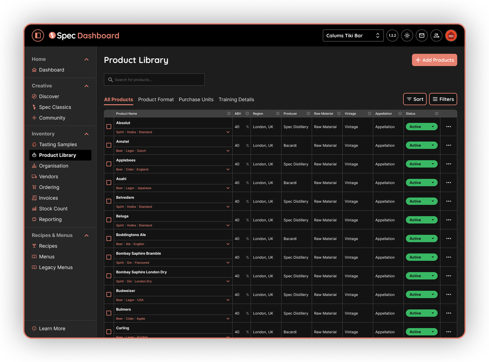Click the Ordering shopping cart icon
Image resolution: width=489 pixels, height=362 pixels.
[34, 187]
